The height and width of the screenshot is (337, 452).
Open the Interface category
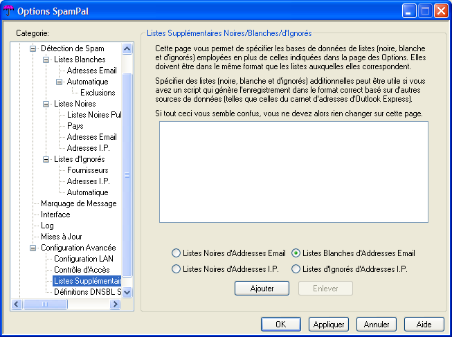click(x=55, y=215)
